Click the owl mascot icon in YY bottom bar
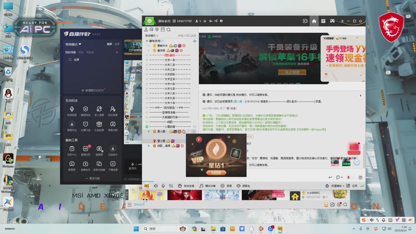Screen dimensions: 416x234 (x=147, y=186)
